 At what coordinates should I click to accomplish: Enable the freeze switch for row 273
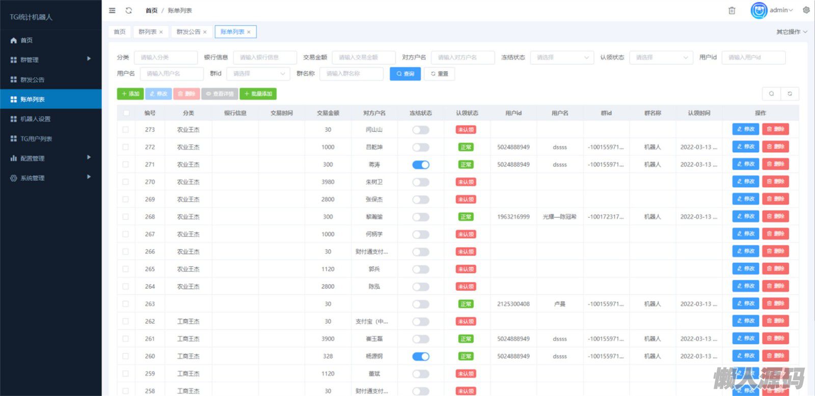pos(421,130)
